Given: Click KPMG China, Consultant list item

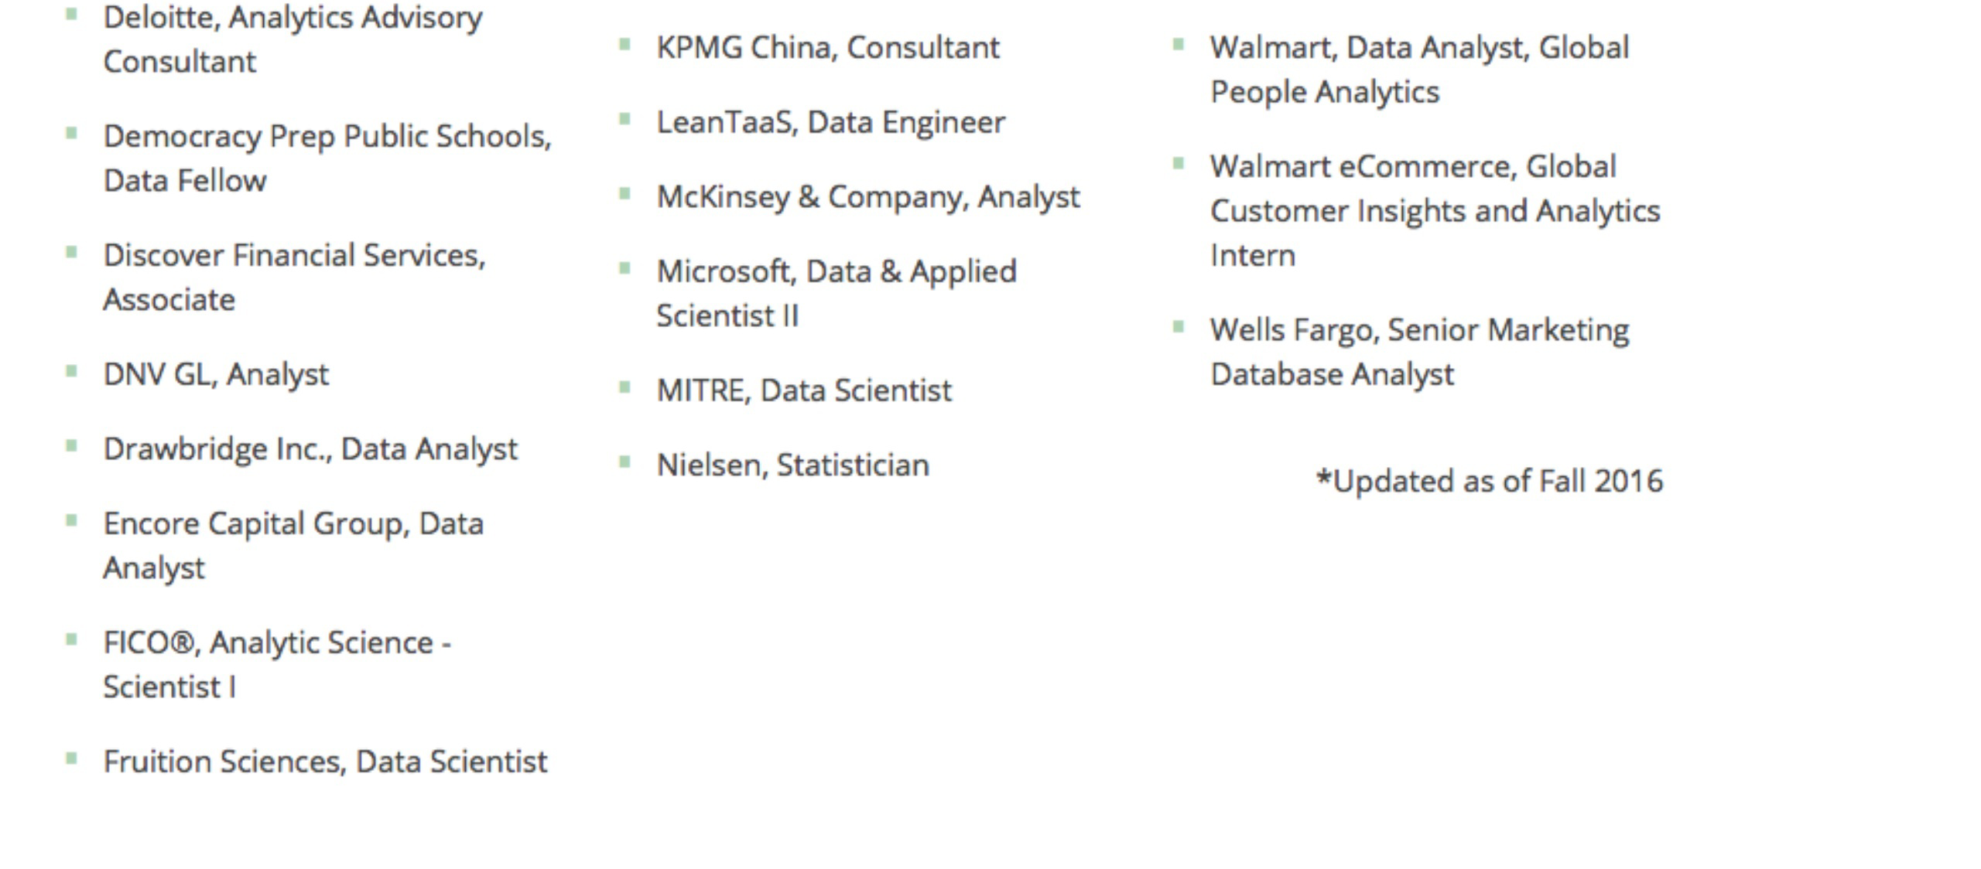Looking at the screenshot, I should click(x=828, y=48).
